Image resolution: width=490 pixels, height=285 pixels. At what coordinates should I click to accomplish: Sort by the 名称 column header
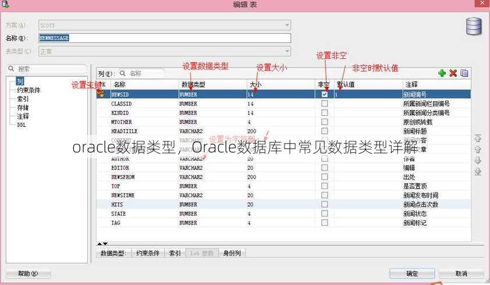[x=144, y=84]
